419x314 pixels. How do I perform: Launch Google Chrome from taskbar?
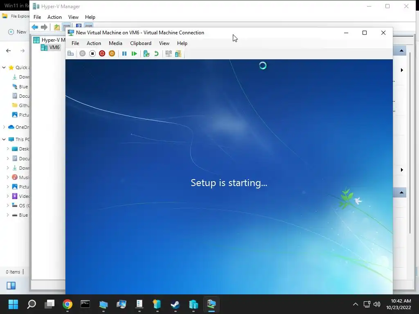tap(68, 304)
